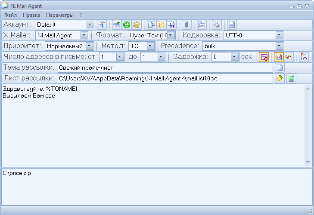Click the green lined document icon for mailing list
This screenshot has width=314, height=215.
pos(291,78)
